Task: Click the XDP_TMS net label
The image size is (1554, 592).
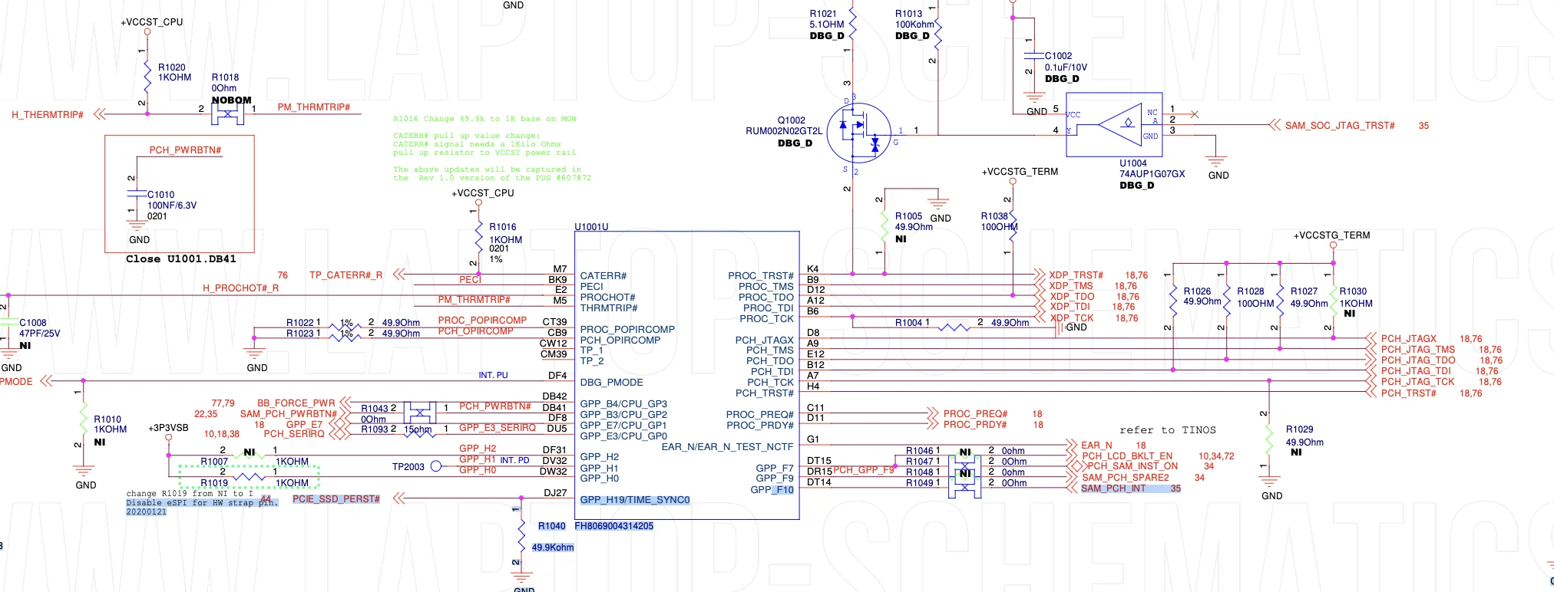Action: click(x=1071, y=286)
